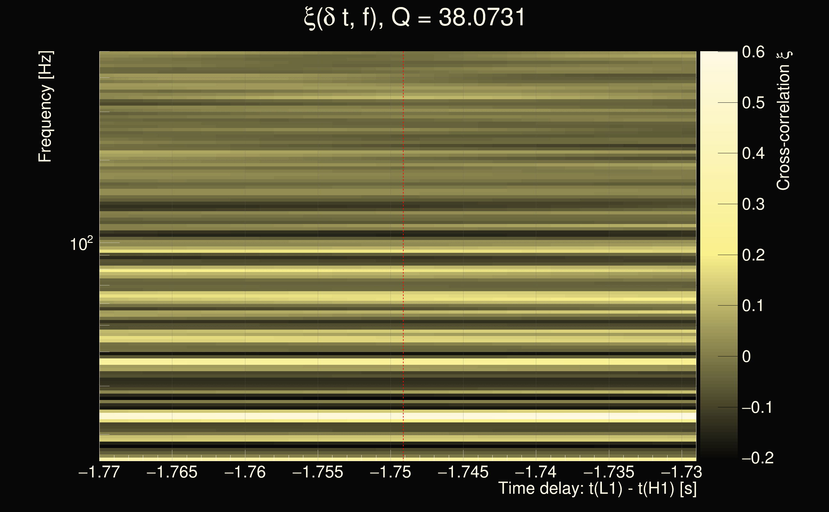Screen dimensions: 829x512
Task: Click the 0.6 value on the colorbar
Action: pyautogui.click(x=753, y=52)
